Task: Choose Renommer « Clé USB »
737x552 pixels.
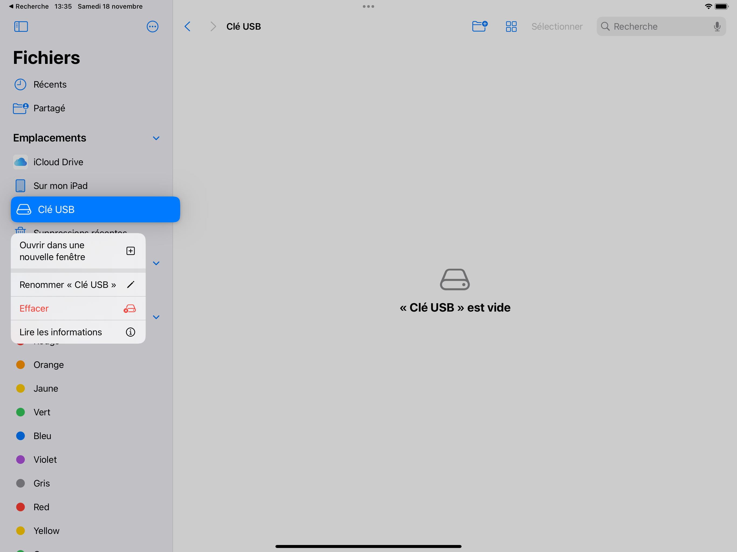Action: tap(78, 285)
